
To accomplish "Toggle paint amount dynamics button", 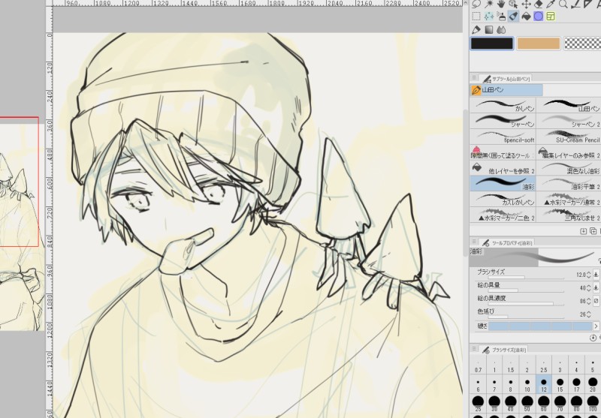I will 595,287.
